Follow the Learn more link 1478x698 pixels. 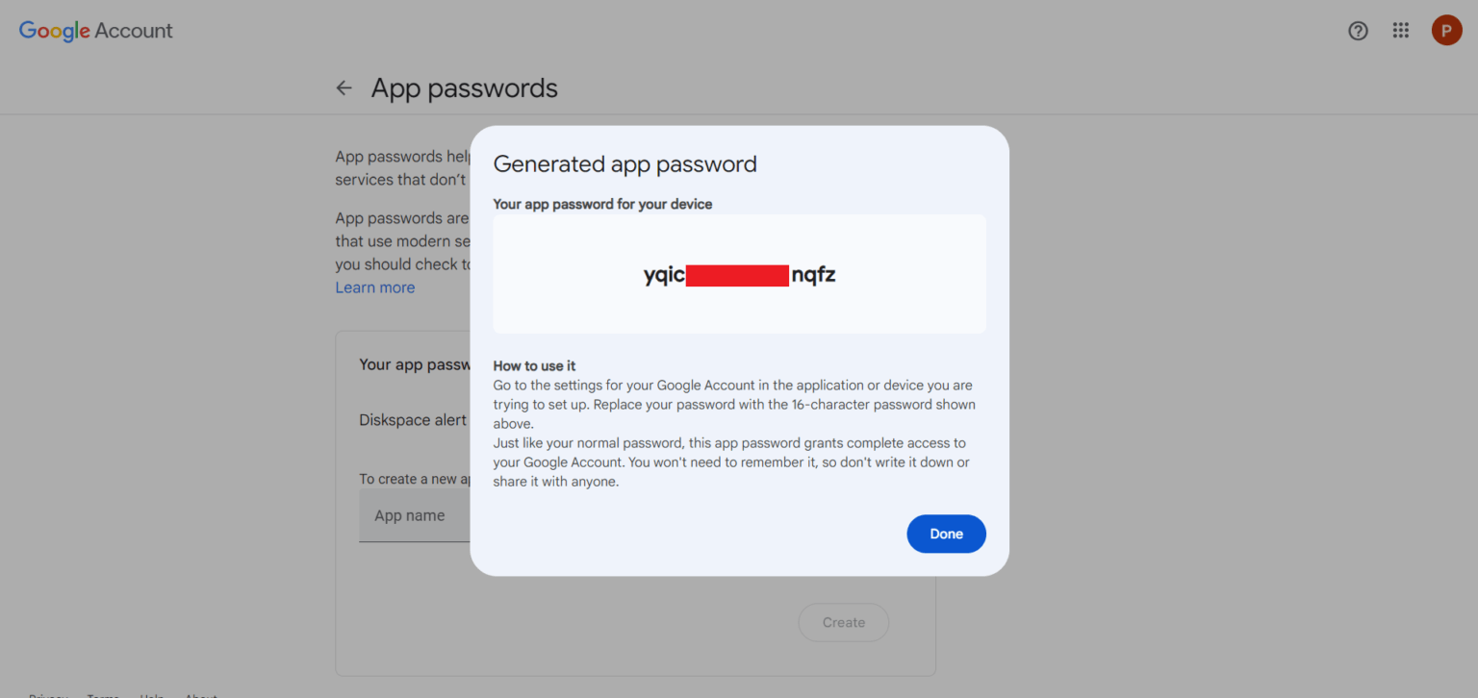tap(375, 287)
